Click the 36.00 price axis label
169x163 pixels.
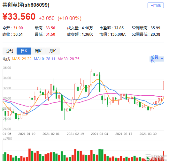click(7, 68)
